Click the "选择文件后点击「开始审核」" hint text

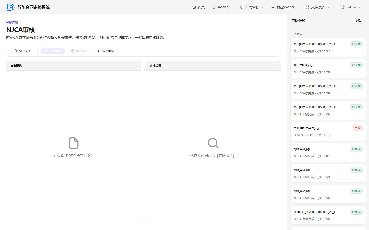point(212,156)
